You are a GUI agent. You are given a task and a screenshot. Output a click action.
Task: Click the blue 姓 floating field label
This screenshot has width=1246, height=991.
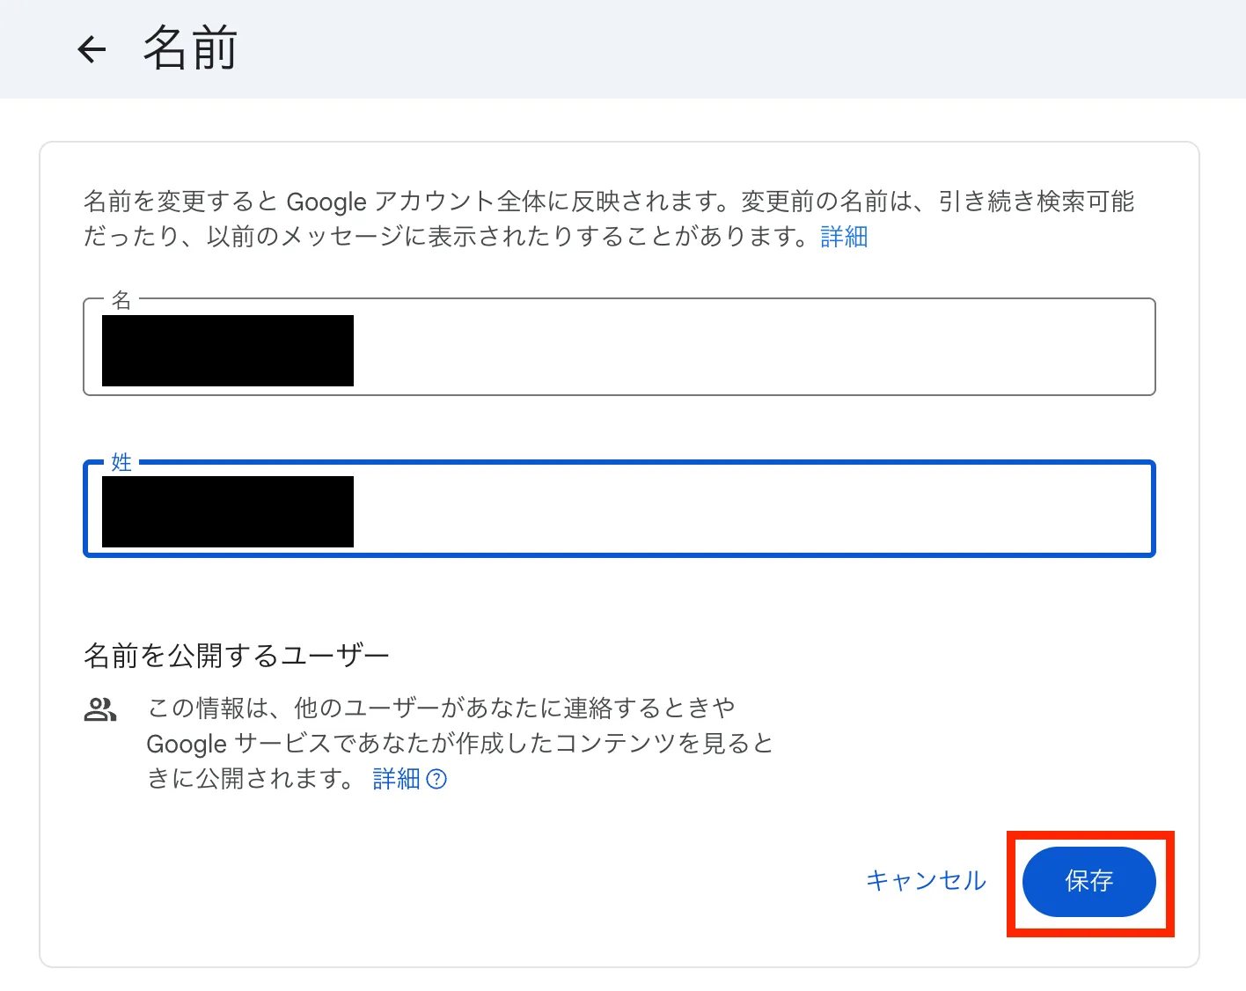(x=121, y=462)
